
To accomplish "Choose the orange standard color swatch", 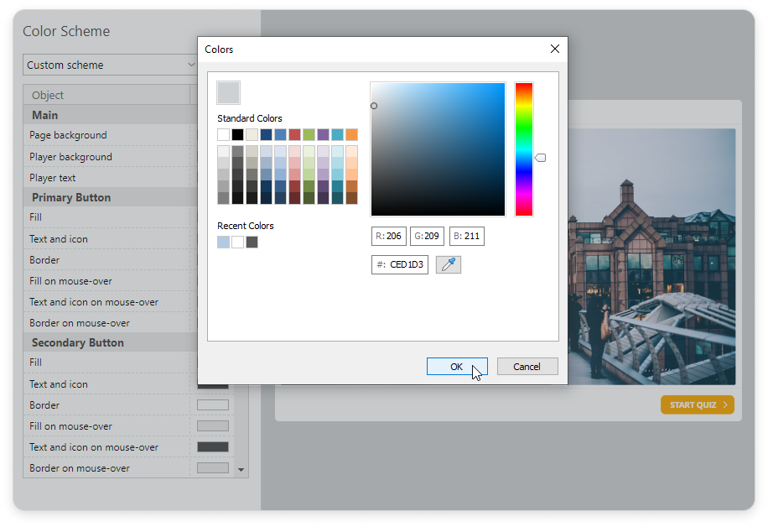I will [x=351, y=134].
